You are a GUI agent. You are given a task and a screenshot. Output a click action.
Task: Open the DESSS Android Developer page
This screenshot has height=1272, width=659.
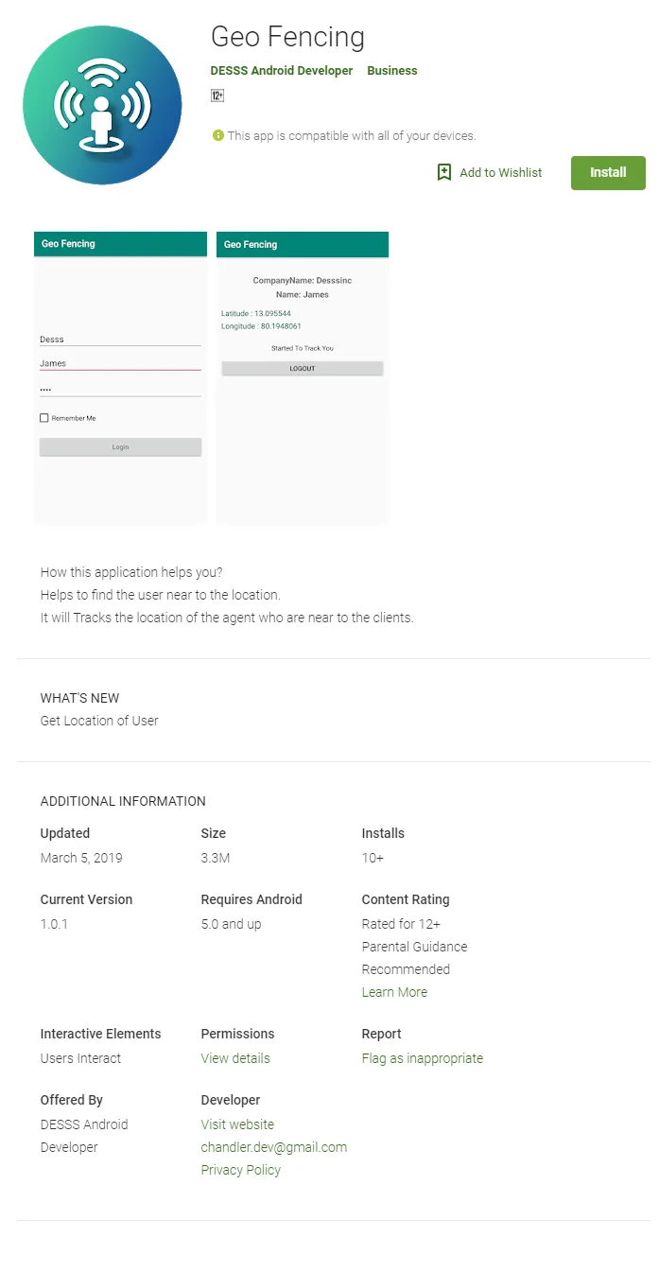tap(282, 71)
